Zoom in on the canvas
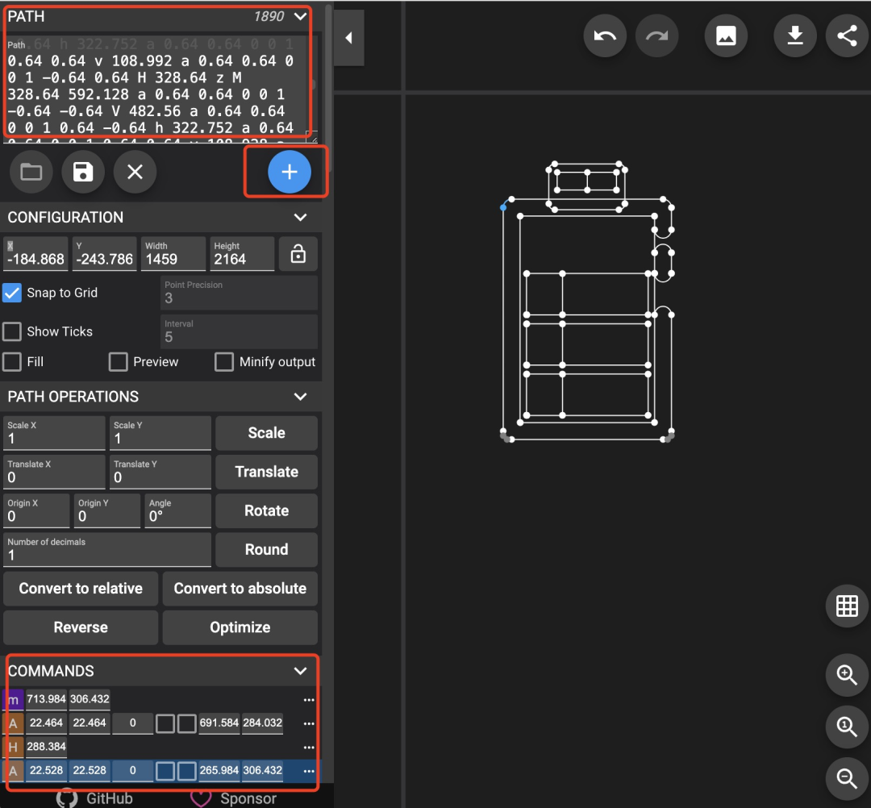This screenshot has width=871, height=808. coord(847,675)
